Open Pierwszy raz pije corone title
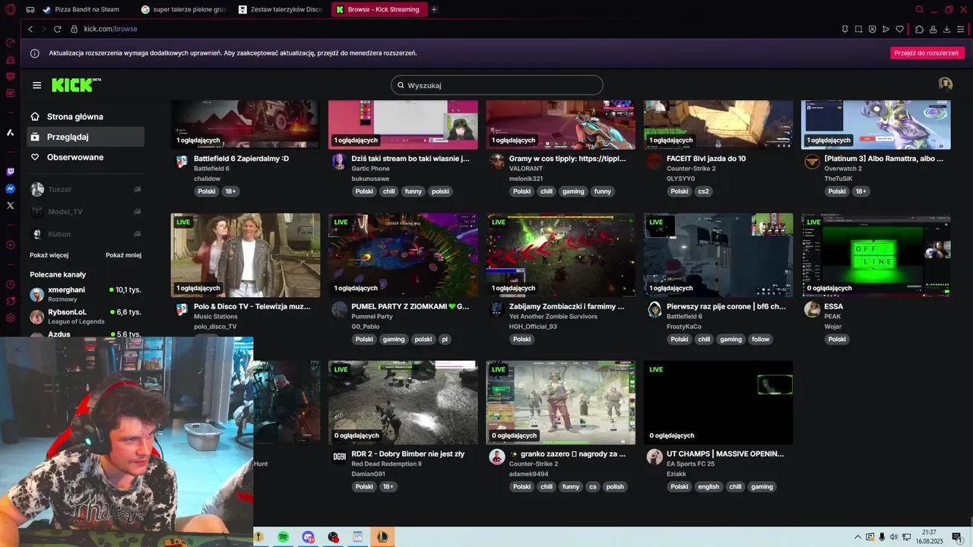The image size is (973, 547). click(x=726, y=306)
